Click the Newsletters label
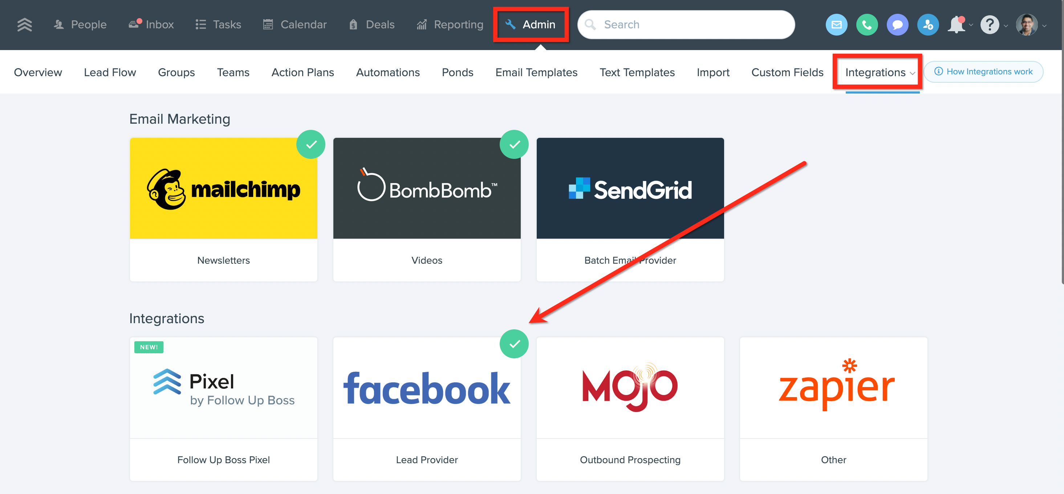The width and height of the screenshot is (1064, 494). tap(223, 260)
